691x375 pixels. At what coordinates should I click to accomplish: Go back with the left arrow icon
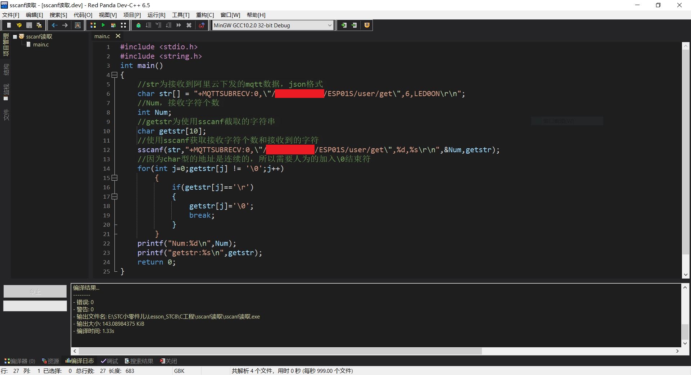point(55,25)
